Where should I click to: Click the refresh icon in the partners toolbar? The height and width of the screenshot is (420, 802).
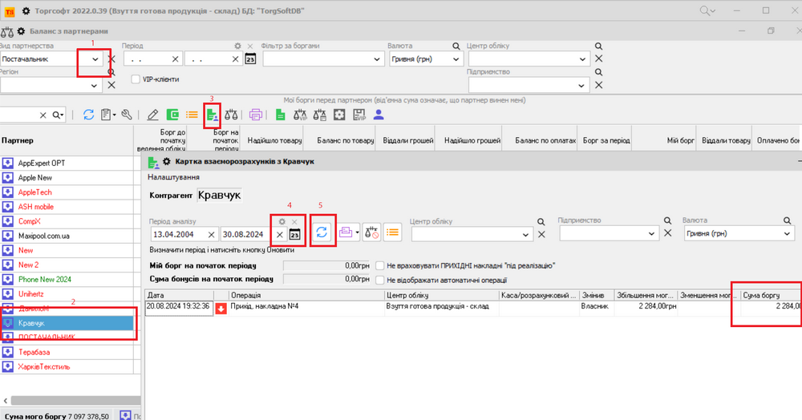click(x=88, y=115)
